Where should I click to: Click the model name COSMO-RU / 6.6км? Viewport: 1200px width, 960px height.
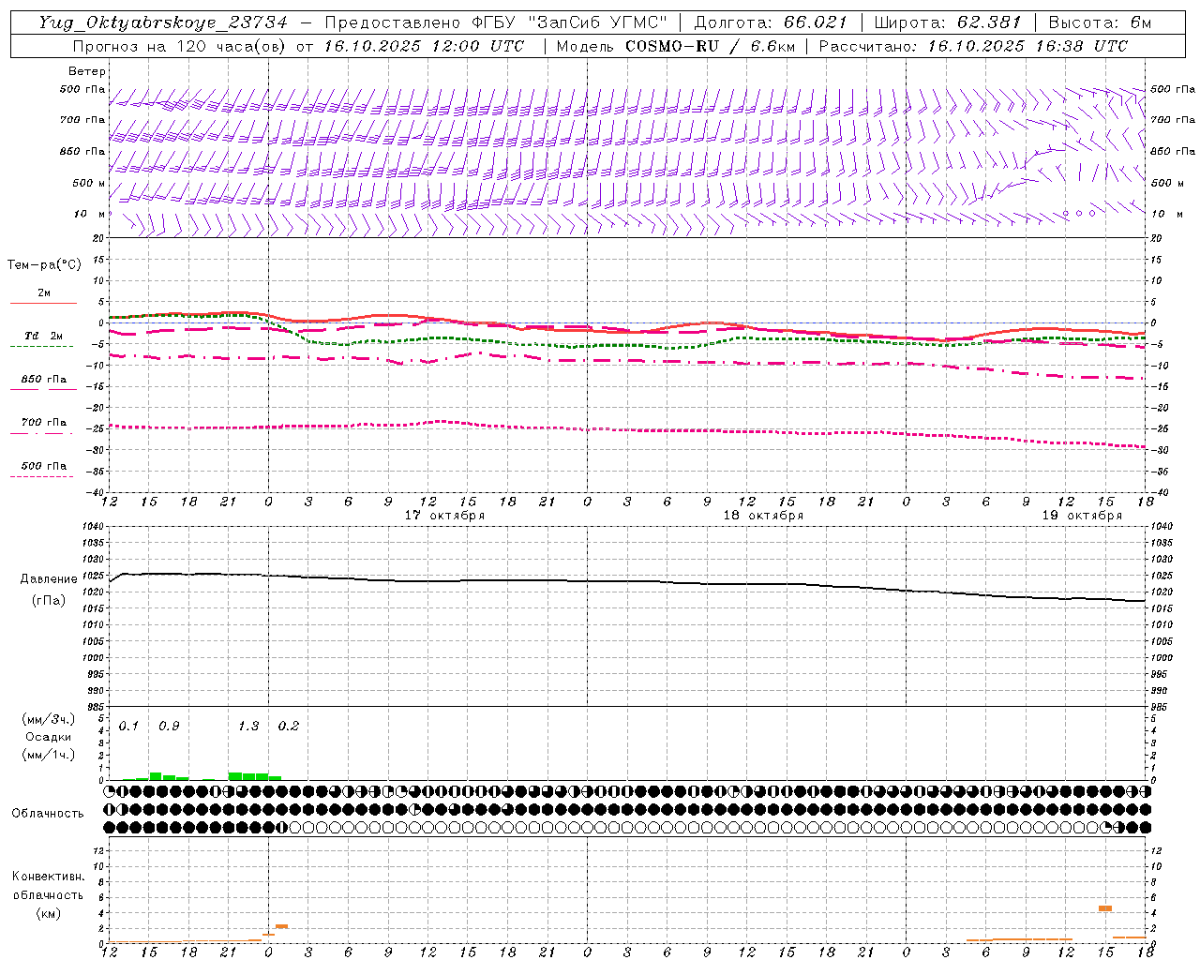pyautogui.click(x=710, y=46)
